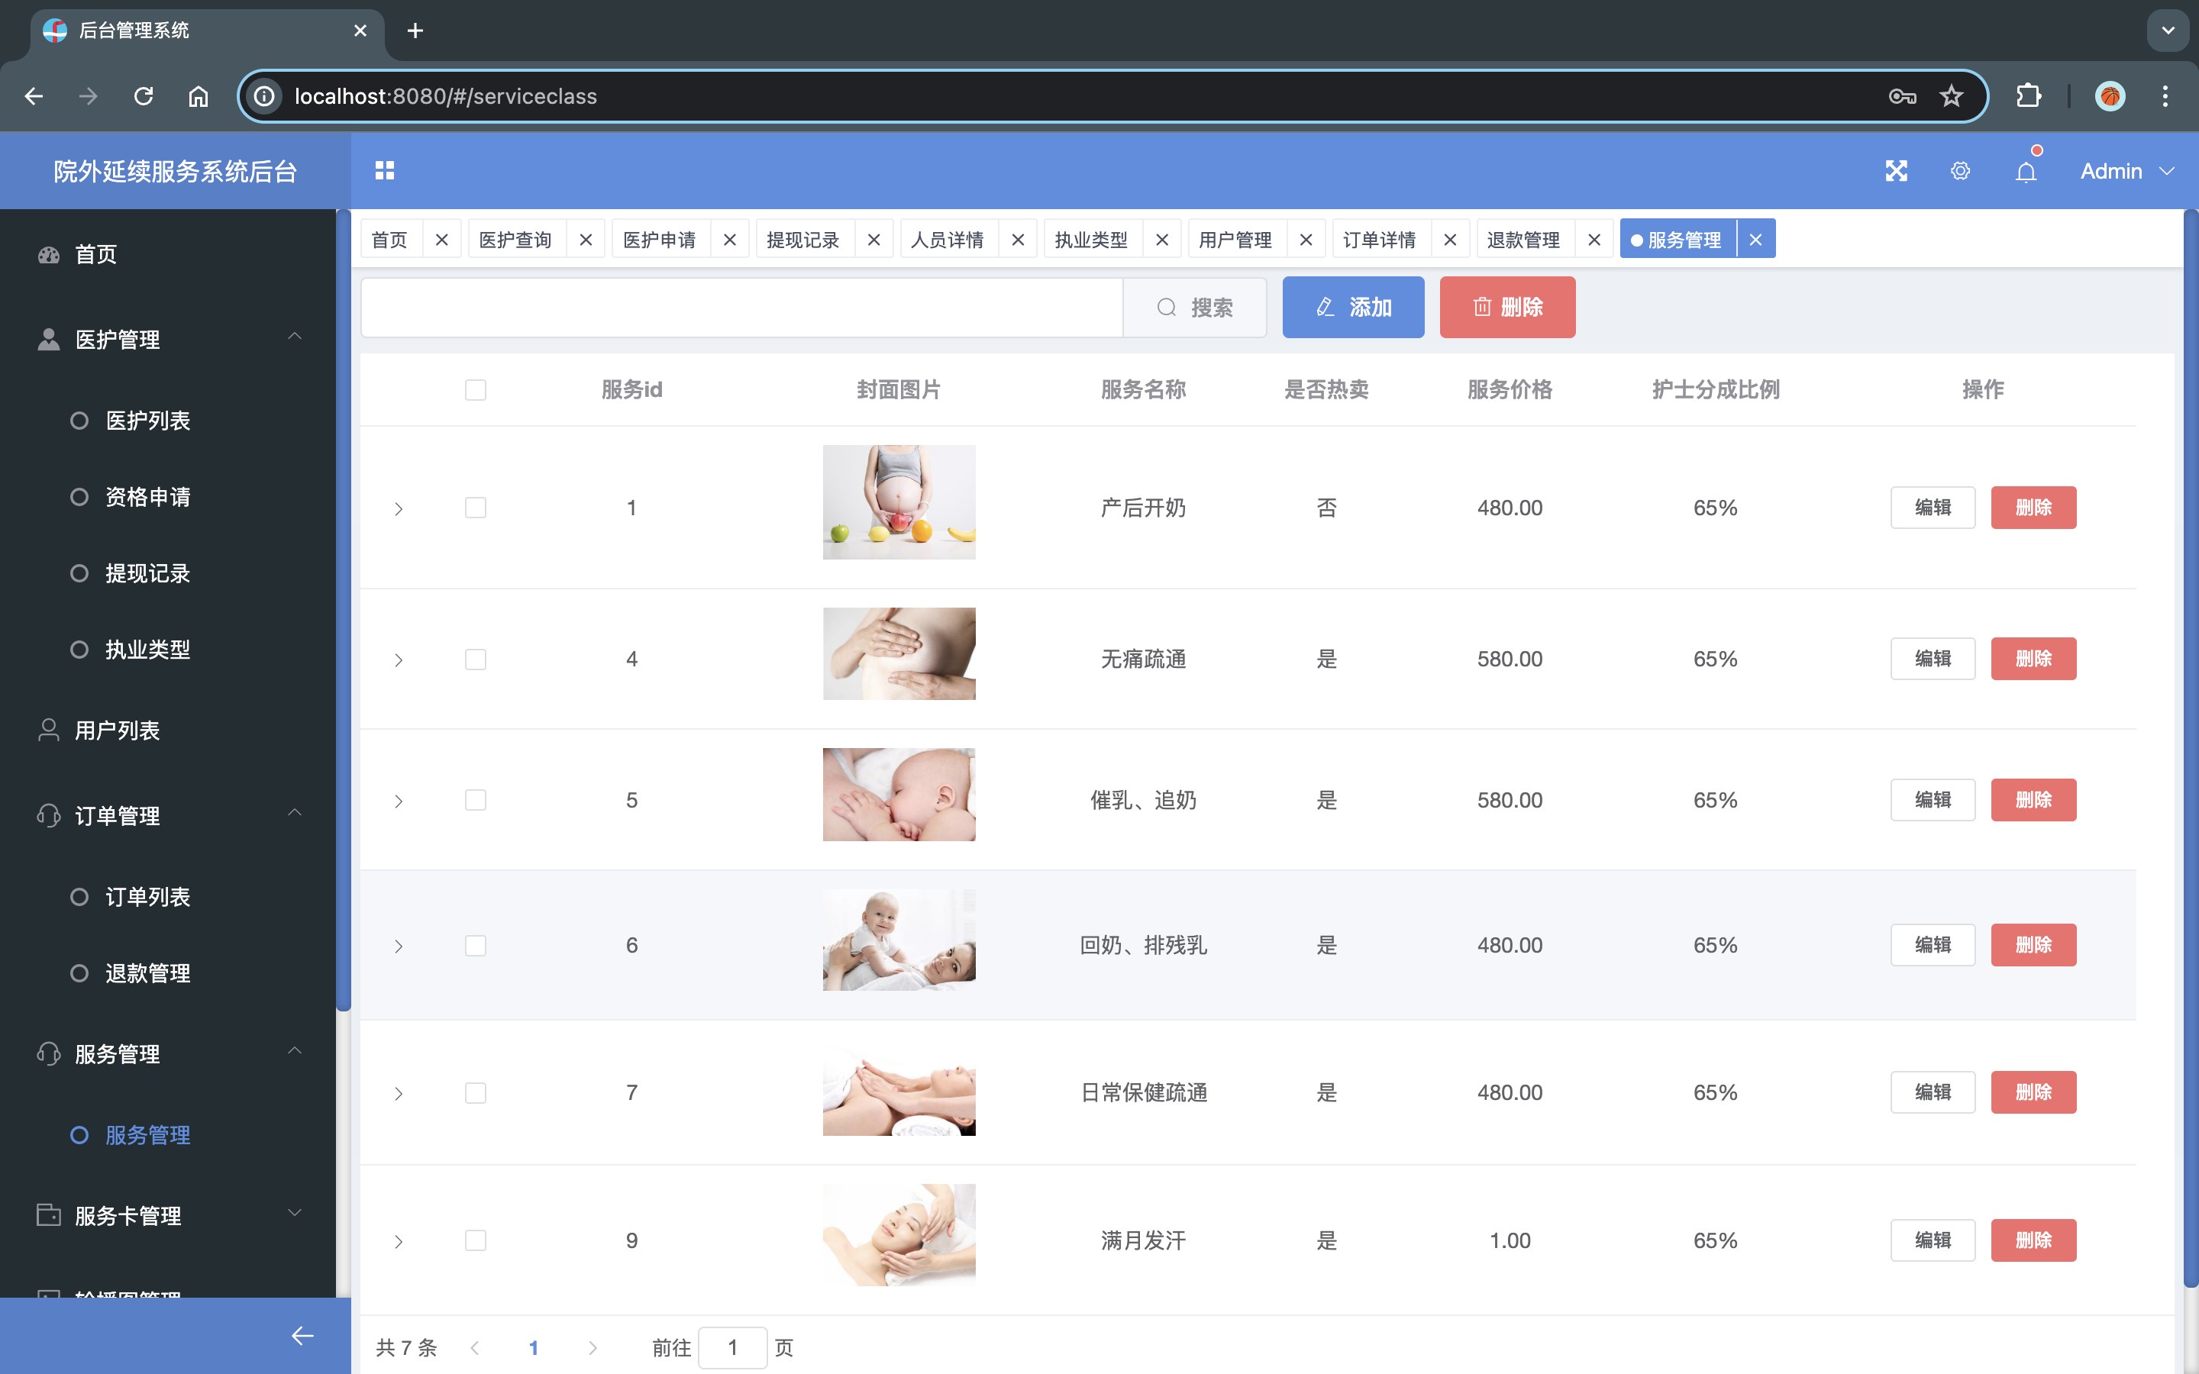Edit the 产后开奶 service row
The width and height of the screenshot is (2199, 1374).
coord(1933,507)
